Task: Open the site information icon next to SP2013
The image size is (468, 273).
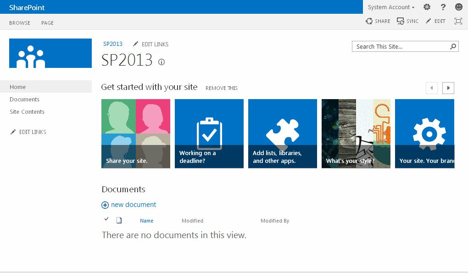Action: [x=161, y=62]
